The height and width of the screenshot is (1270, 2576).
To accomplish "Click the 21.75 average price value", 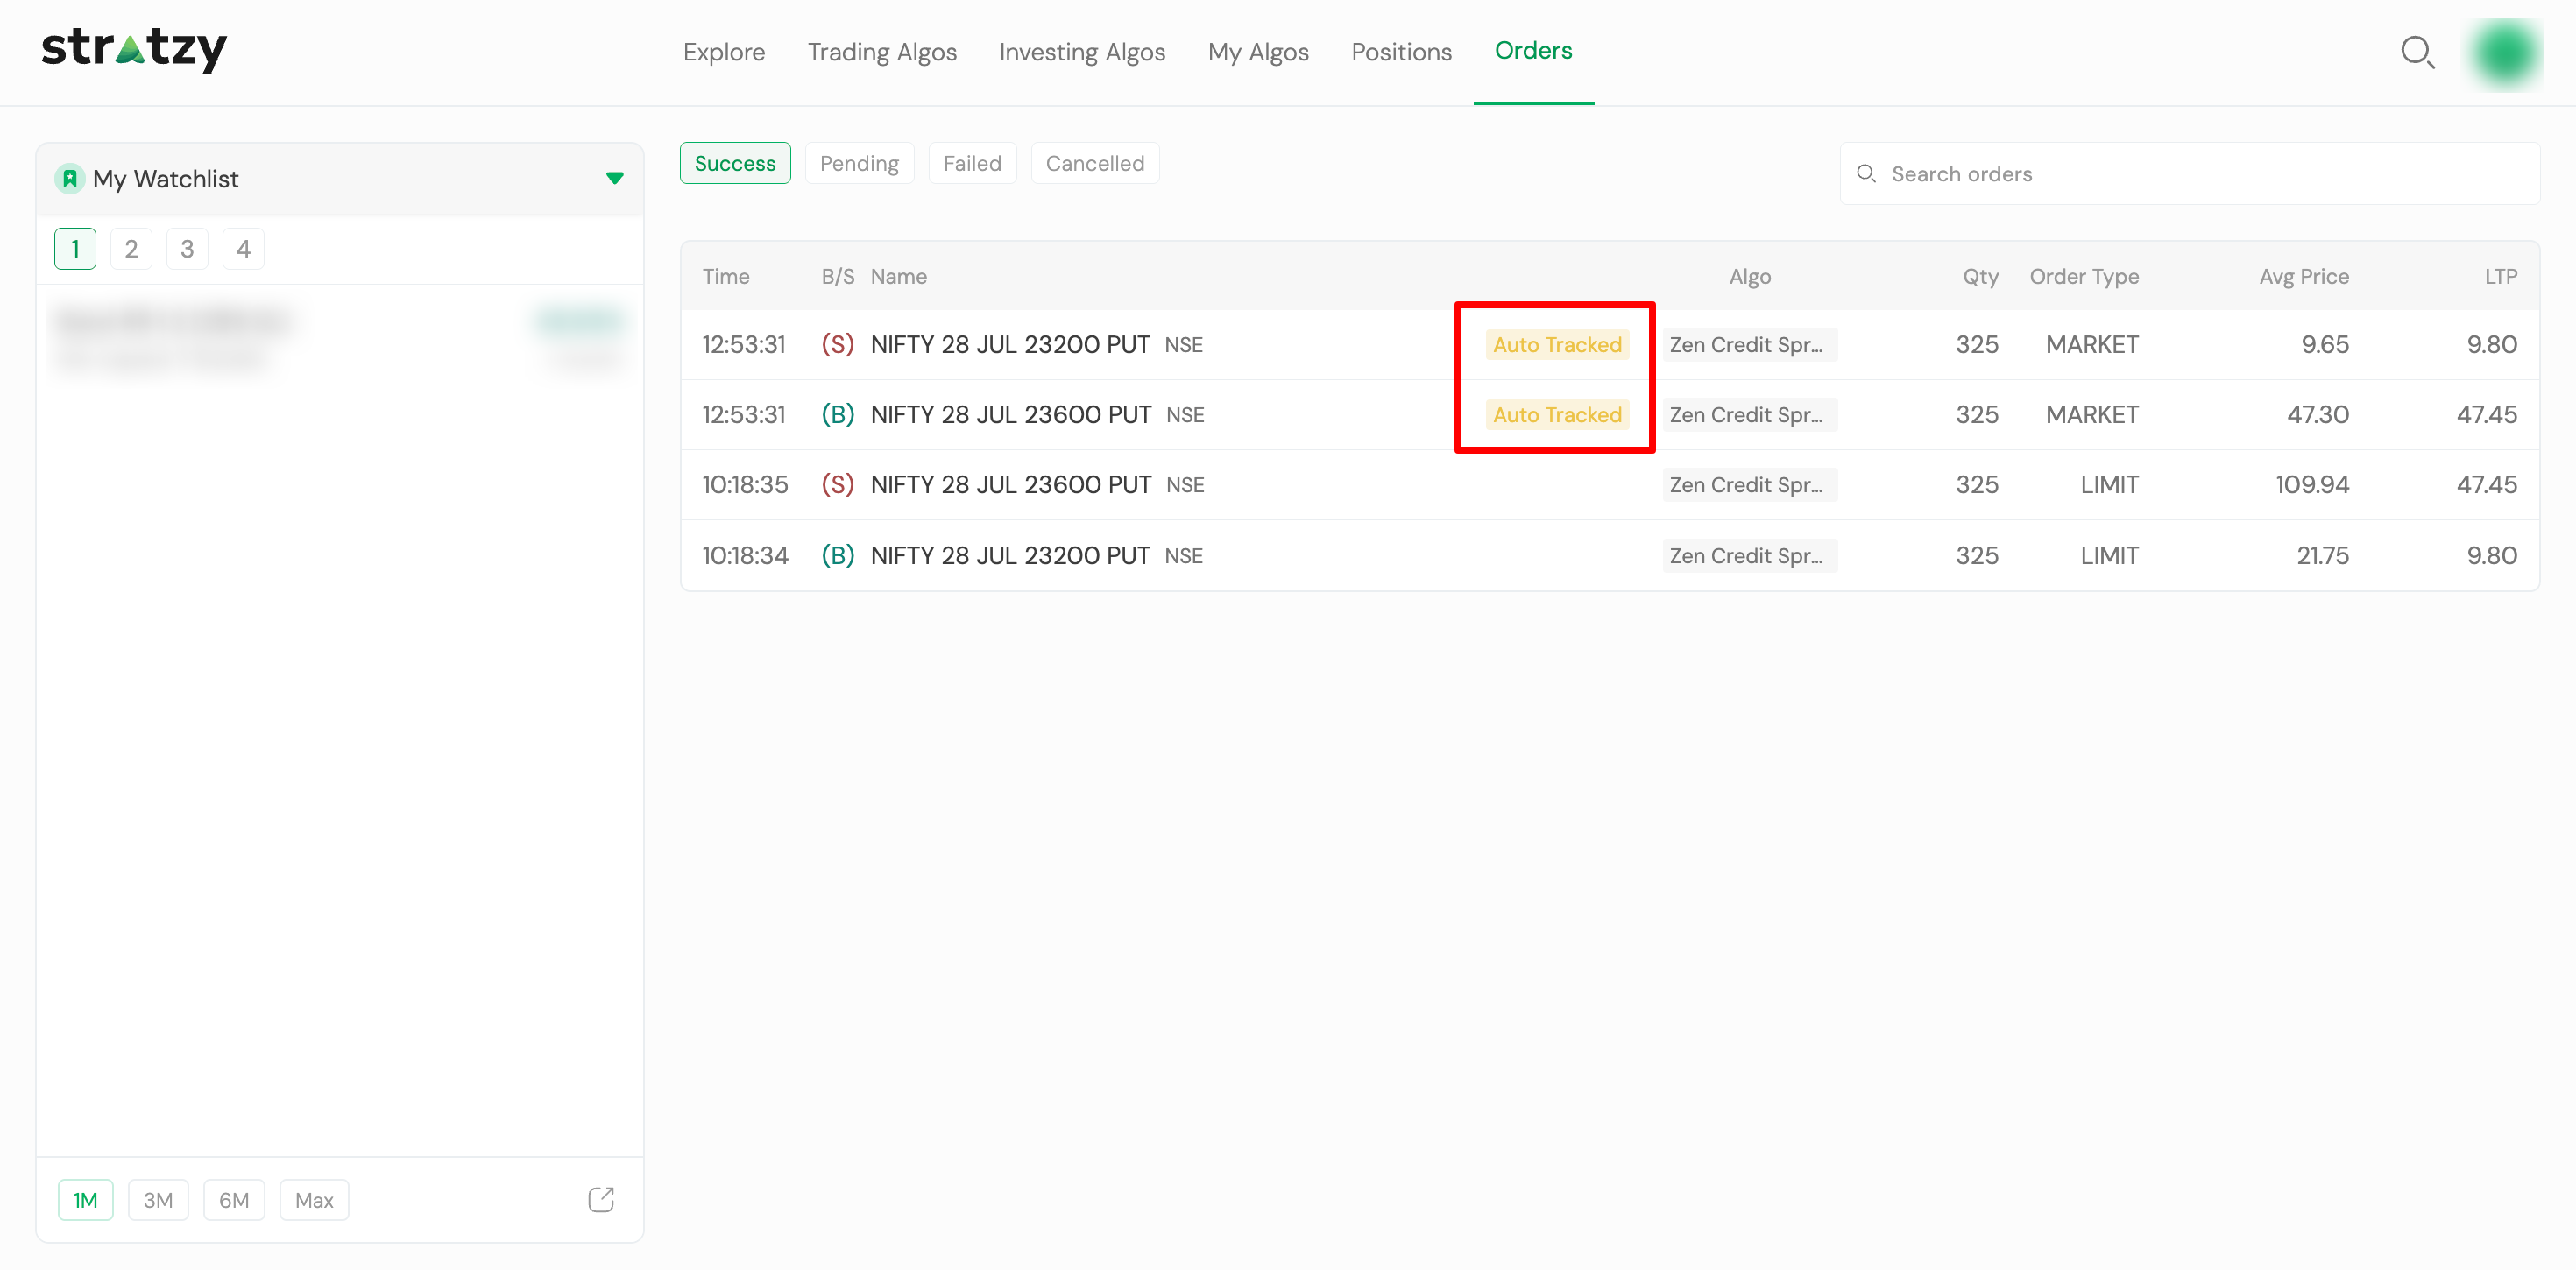I will click(x=2322, y=555).
